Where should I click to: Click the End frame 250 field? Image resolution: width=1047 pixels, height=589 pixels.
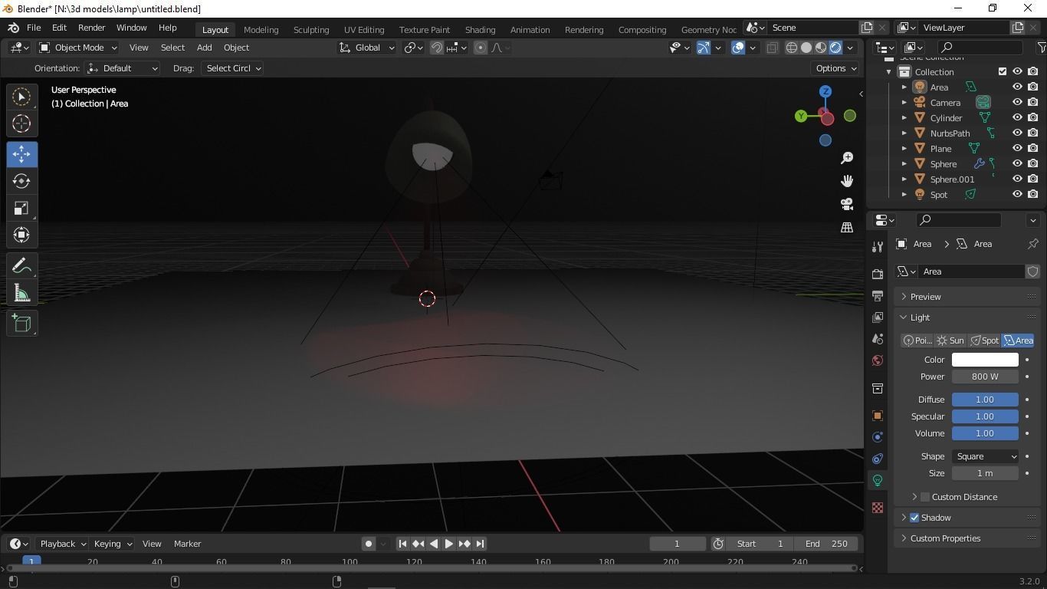pyautogui.click(x=826, y=544)
